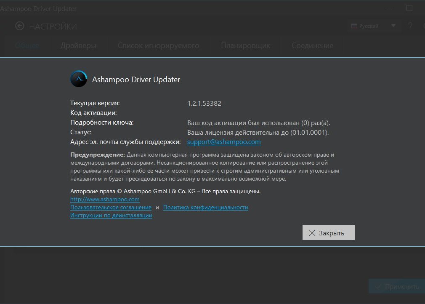Click the question mark help icon

(410, 26)
